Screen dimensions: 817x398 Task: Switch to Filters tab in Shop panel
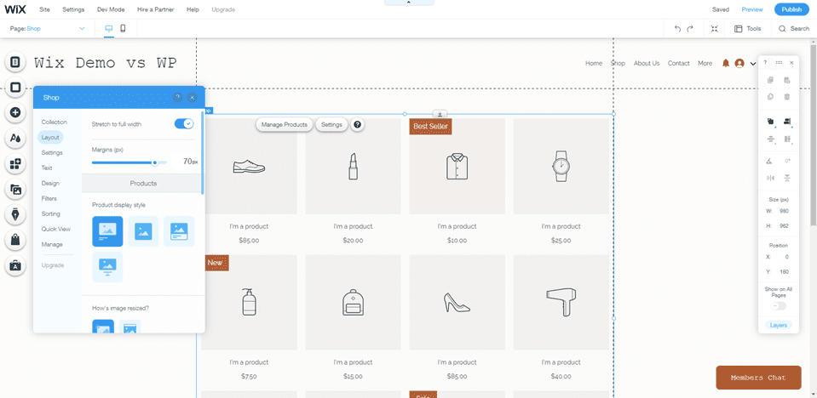click(x=49, y=198)
